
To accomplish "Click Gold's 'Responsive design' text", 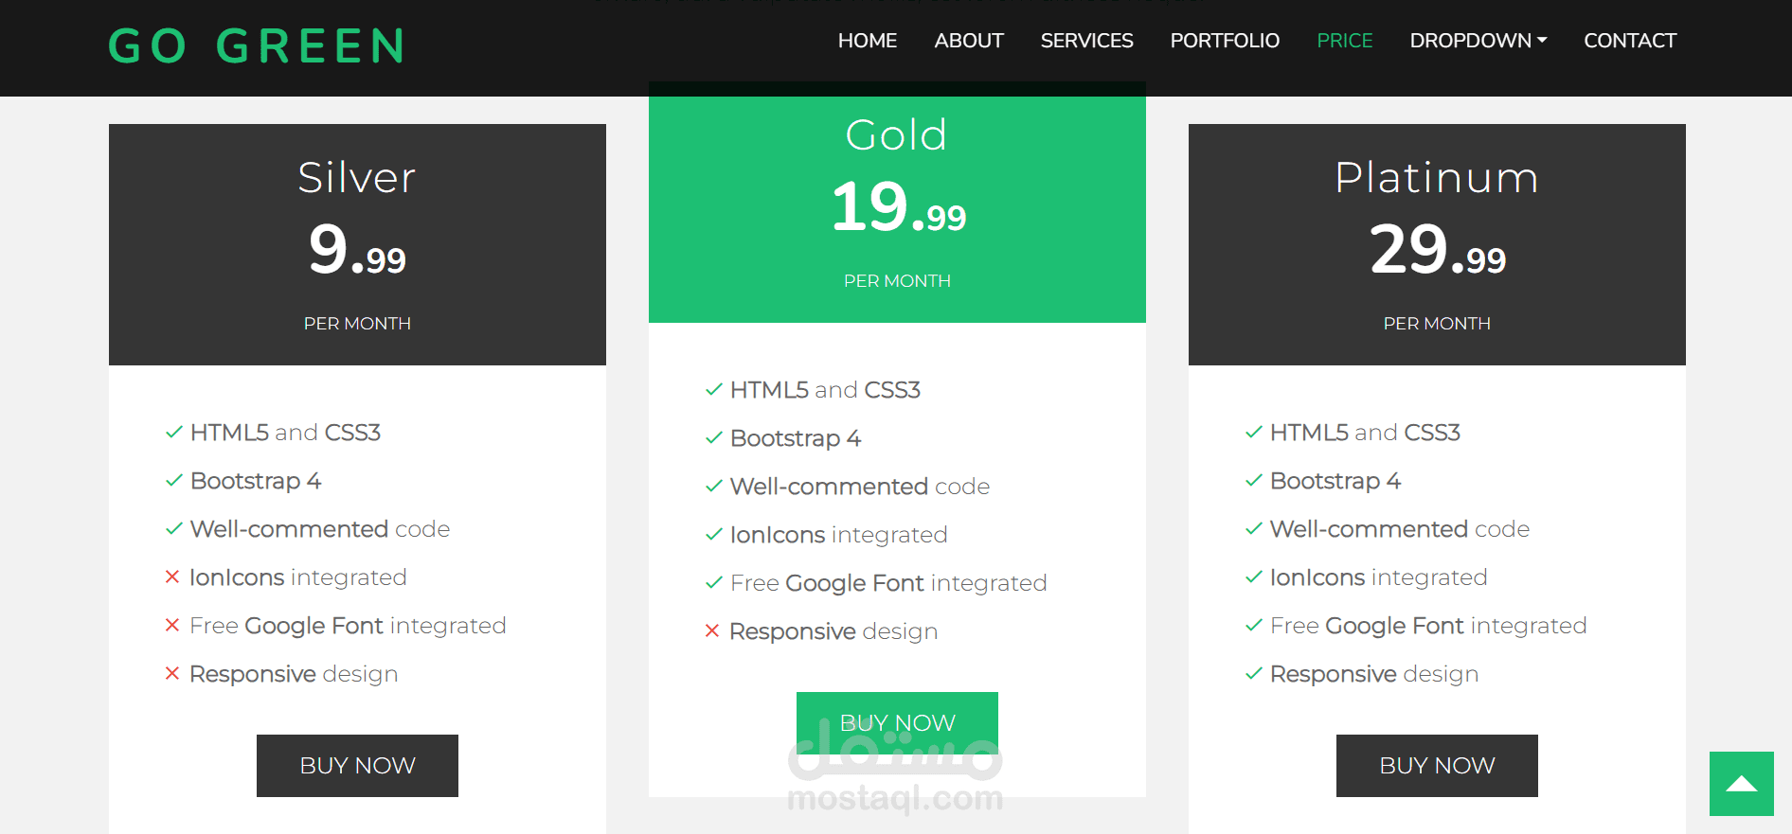I will pos(833,631).
